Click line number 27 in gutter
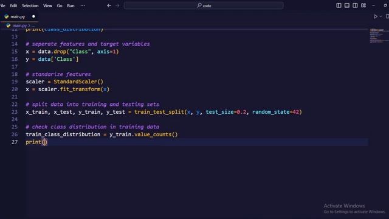389x219 pixels. coord(15,142)
